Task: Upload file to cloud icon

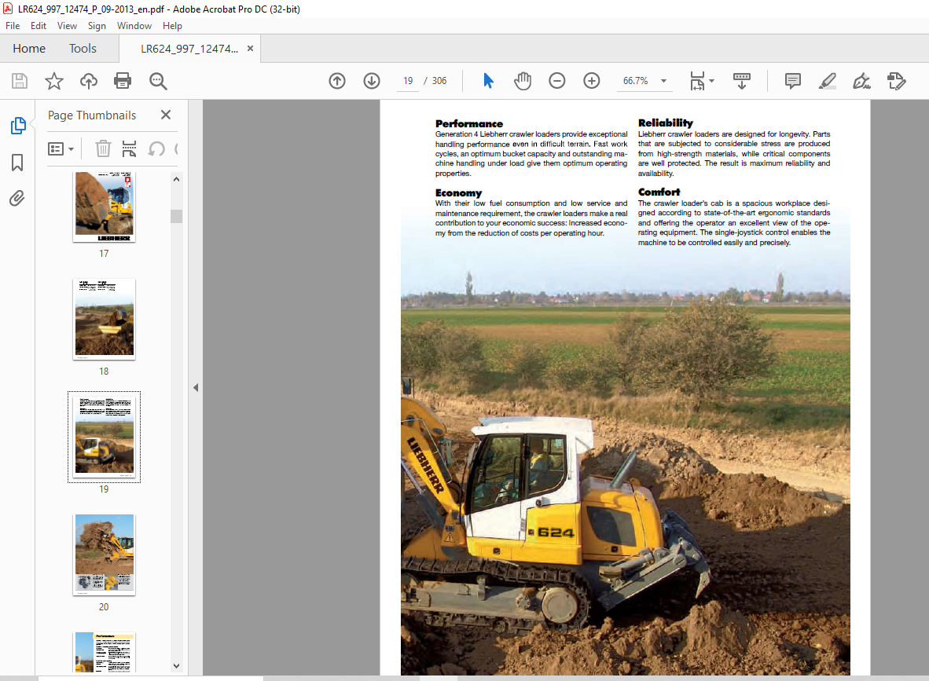Action: coord(89,81)
